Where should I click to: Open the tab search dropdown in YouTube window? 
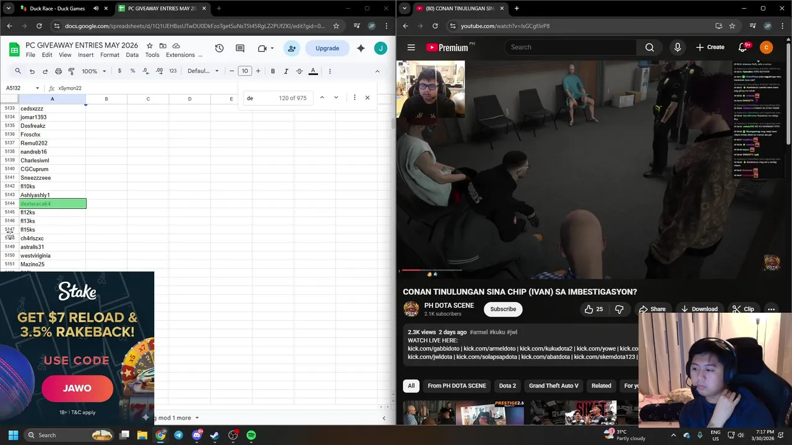tap(404, 9)
